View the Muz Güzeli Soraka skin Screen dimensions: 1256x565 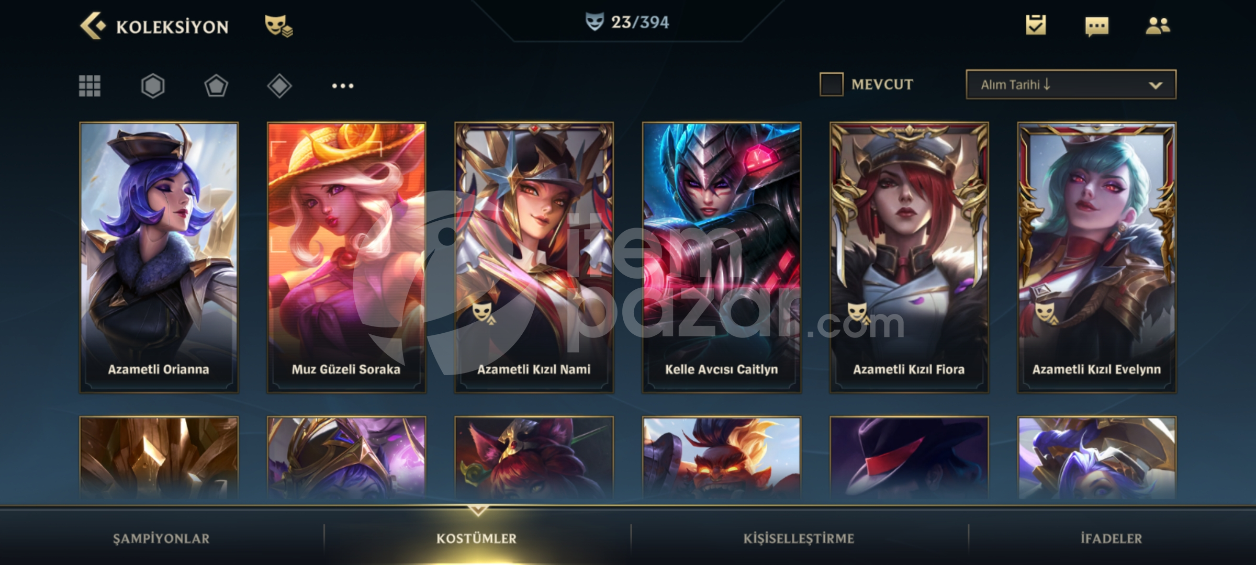346,257
